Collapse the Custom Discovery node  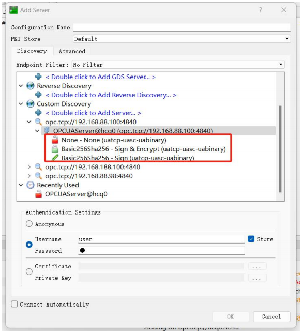[21, 104]
